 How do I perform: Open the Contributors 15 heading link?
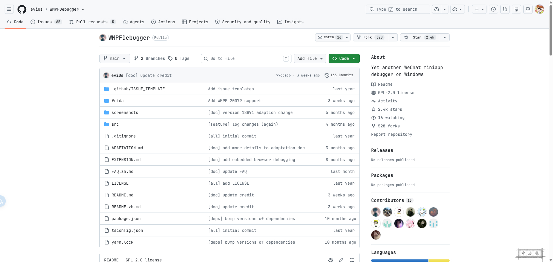point(392,200)
